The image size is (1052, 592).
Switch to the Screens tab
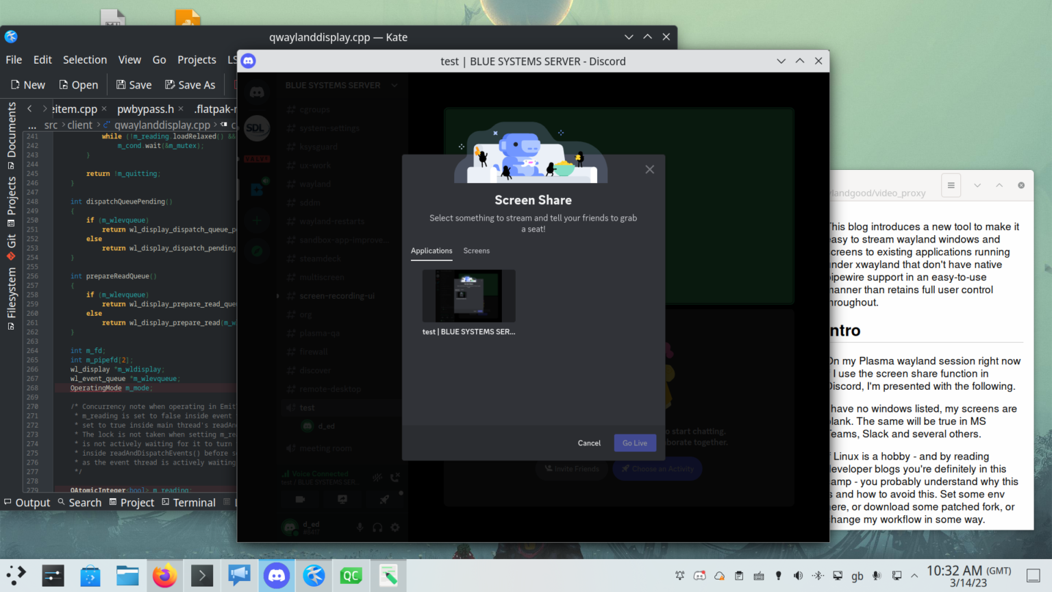(476, 251)
